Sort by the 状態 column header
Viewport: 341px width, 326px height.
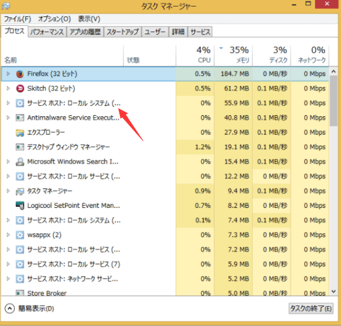tap(149, 56)
